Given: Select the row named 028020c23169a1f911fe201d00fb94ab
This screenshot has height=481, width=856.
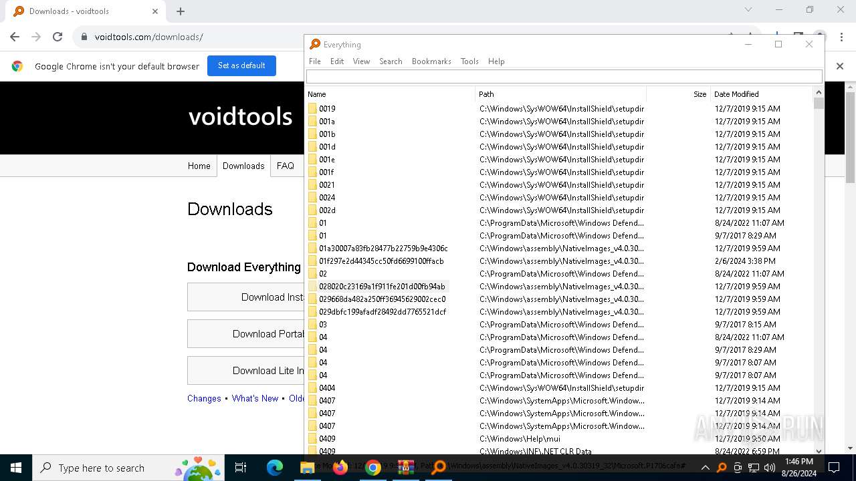Looking at the screenshot, I should tap(559, 286).
